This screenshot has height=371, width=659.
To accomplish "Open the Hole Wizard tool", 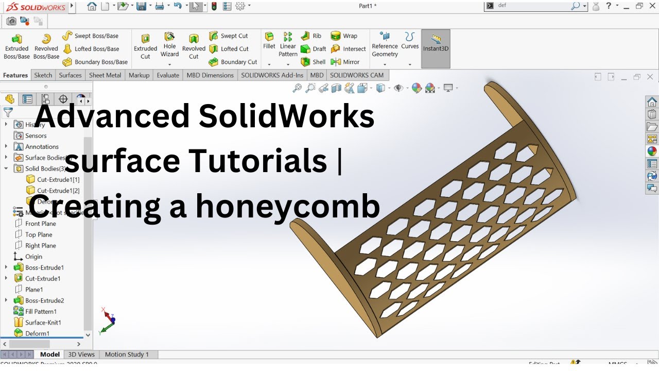I will pos(169,44).
